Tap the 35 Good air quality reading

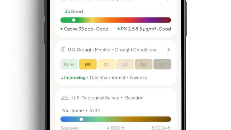(74, 11)
